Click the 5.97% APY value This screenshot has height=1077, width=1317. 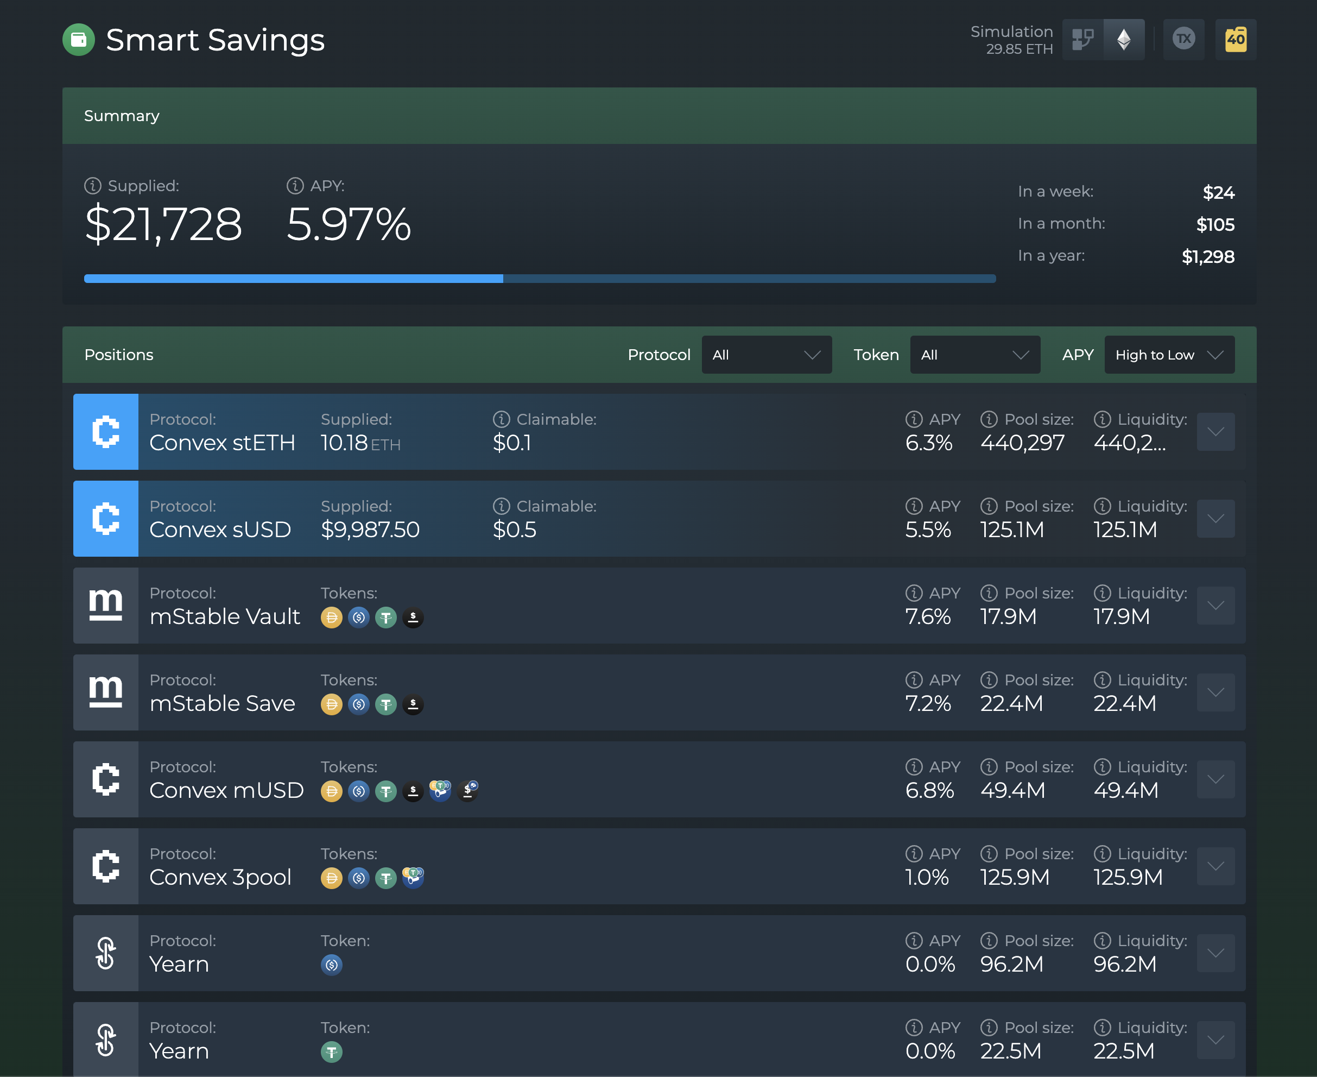[x=349, y=224]
